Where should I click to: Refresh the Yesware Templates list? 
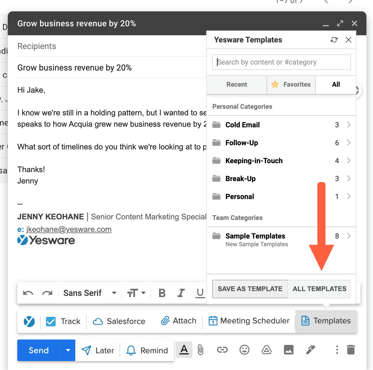(334, 40)
